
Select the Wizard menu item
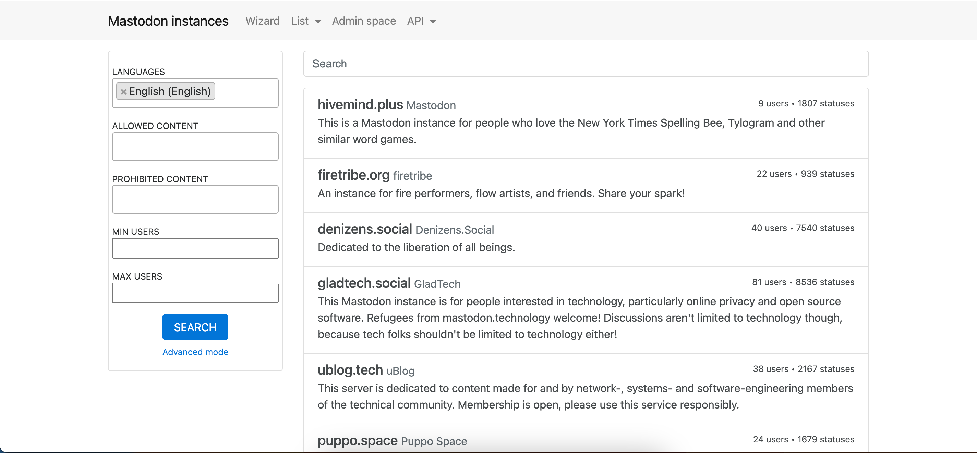click(263, 21)
